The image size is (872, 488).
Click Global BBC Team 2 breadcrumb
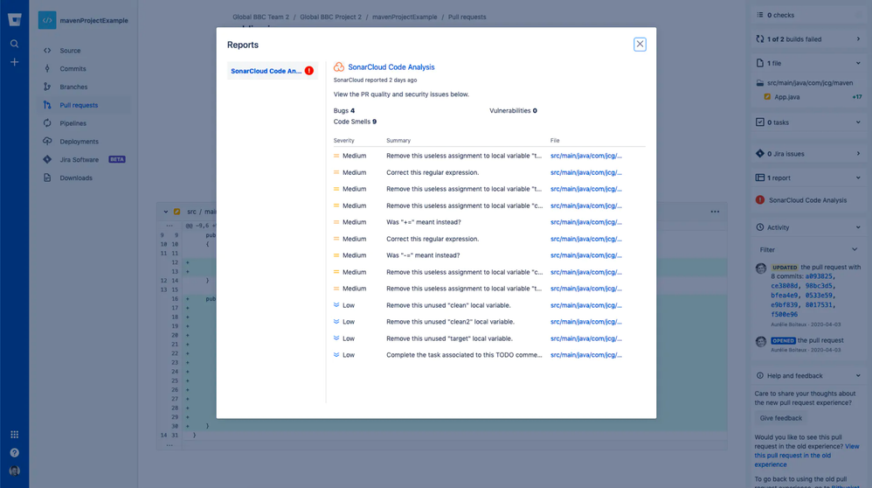261,17
